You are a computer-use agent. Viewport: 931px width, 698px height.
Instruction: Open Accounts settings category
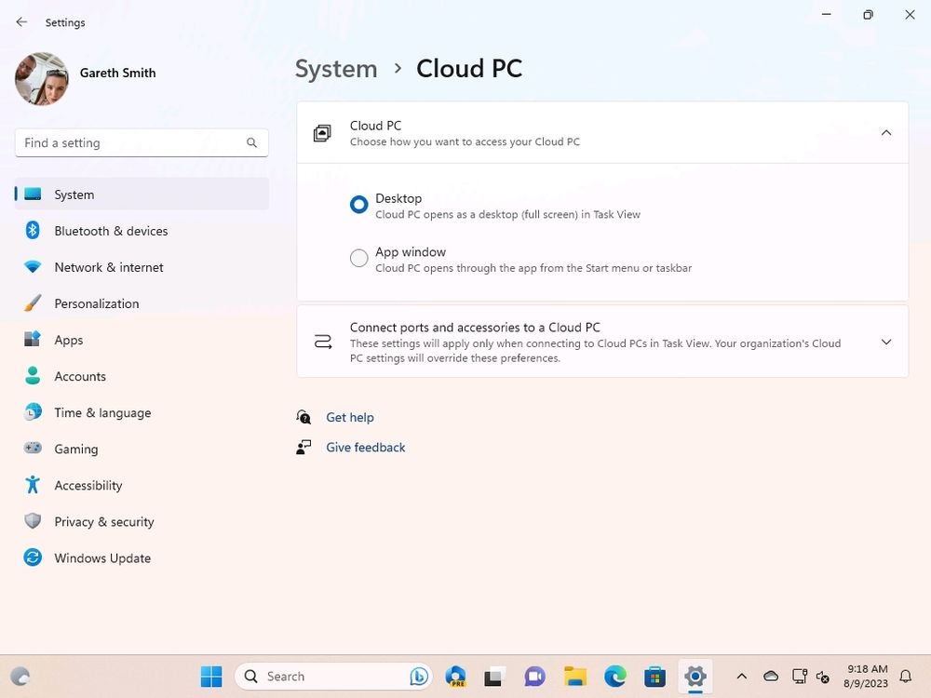click(x=142, y=376)
